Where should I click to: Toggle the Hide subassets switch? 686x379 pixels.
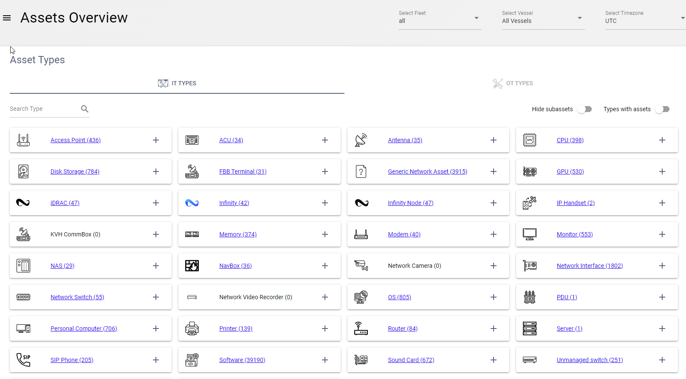pos(584,109)
